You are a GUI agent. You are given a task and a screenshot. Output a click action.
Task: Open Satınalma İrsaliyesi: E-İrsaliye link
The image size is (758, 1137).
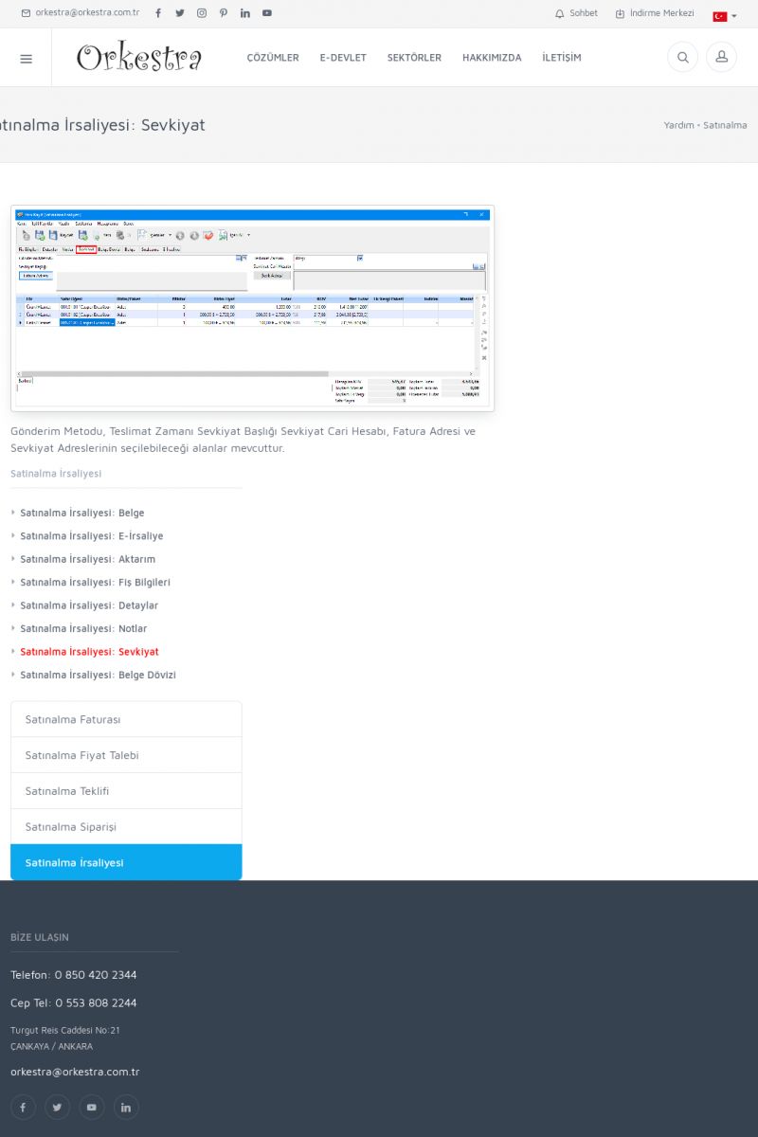point(91,536)
